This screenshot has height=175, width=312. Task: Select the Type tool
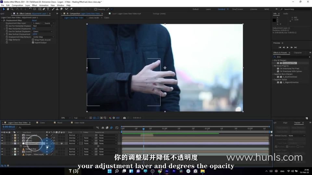48,9
